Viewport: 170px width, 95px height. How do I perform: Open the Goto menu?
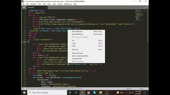point(49,4)
